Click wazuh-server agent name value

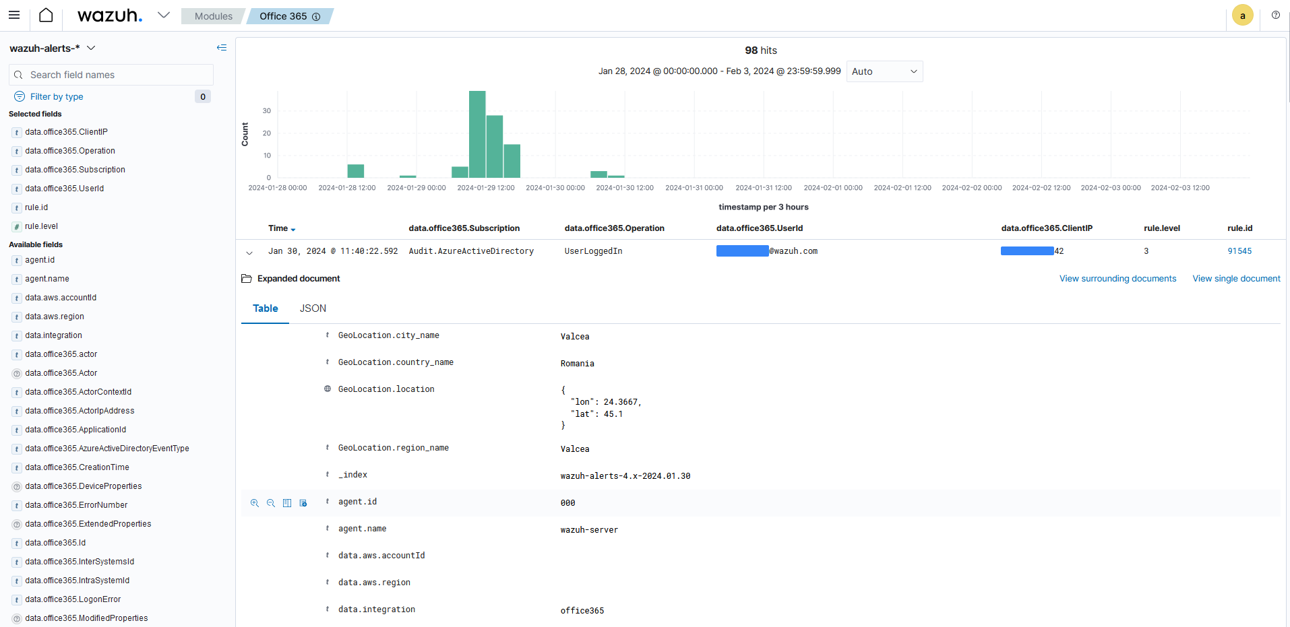589,530
